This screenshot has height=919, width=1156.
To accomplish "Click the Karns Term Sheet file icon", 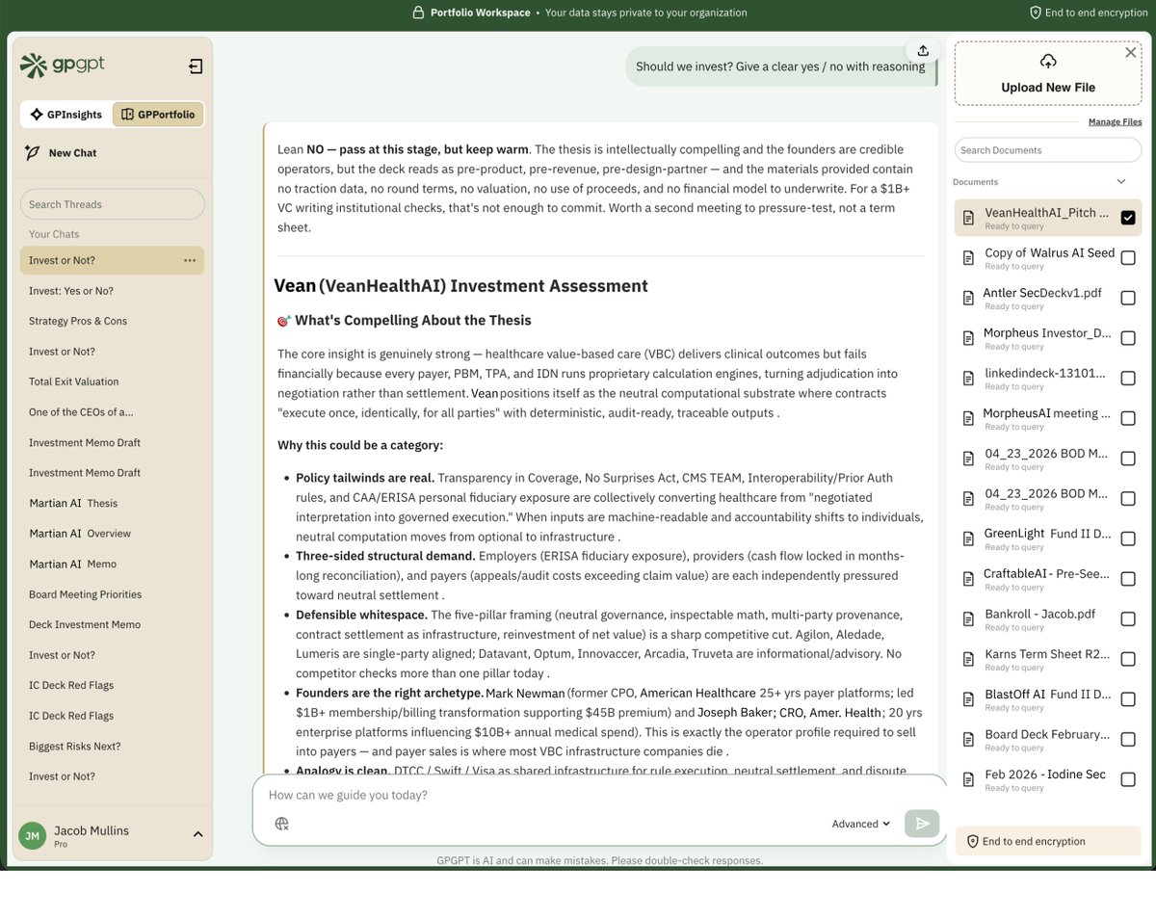I will point(969,659).
